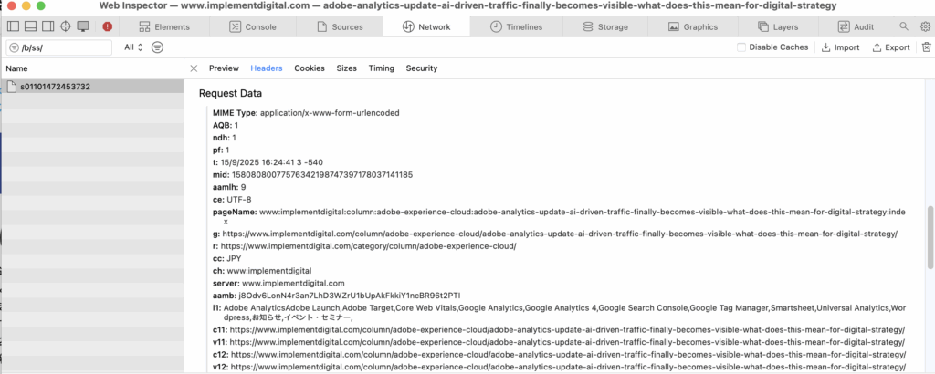Click the /b/ss/ filter field
The height and width of the screenshot is (374, 935).
tap(64, 47)
